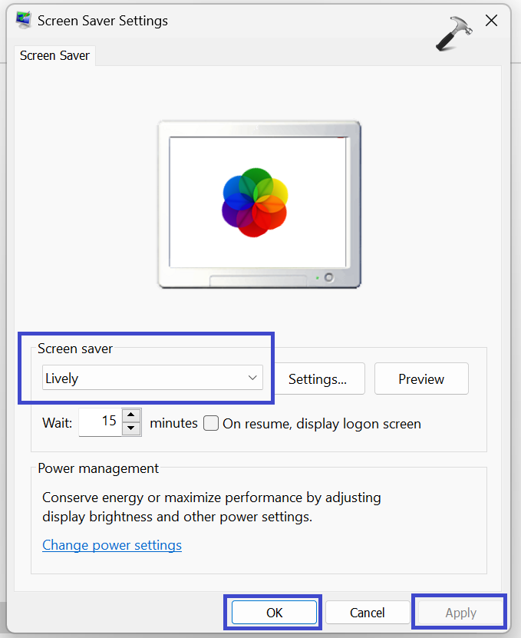The height and width of the screenshot is (638, 521).
Task: Click the green LED on preview monitor
Action: tap(317, 277)
